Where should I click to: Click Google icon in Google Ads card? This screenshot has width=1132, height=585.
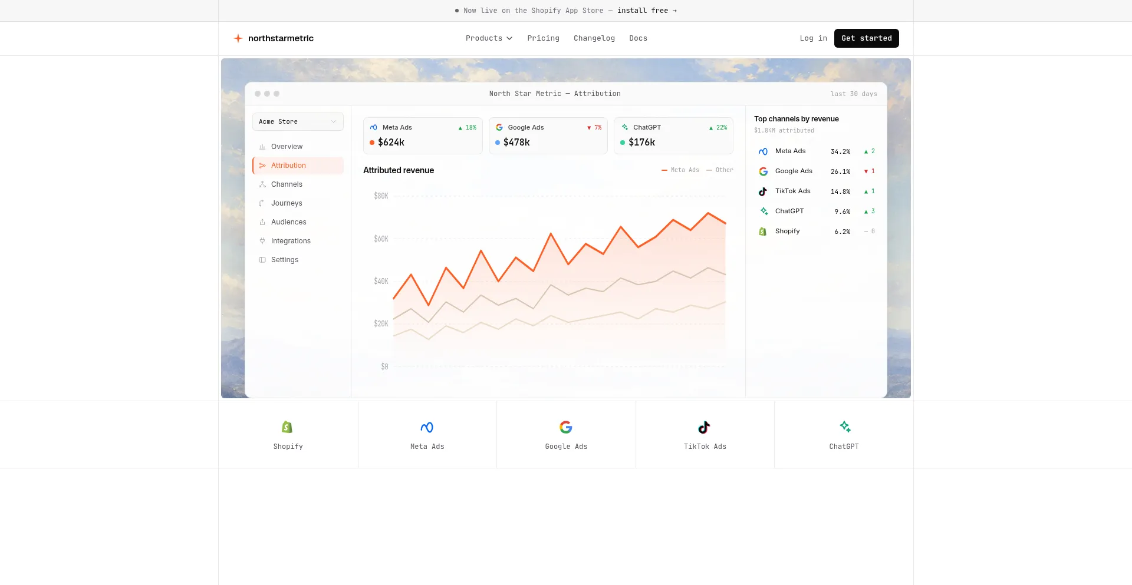click(x=499, y=127)
